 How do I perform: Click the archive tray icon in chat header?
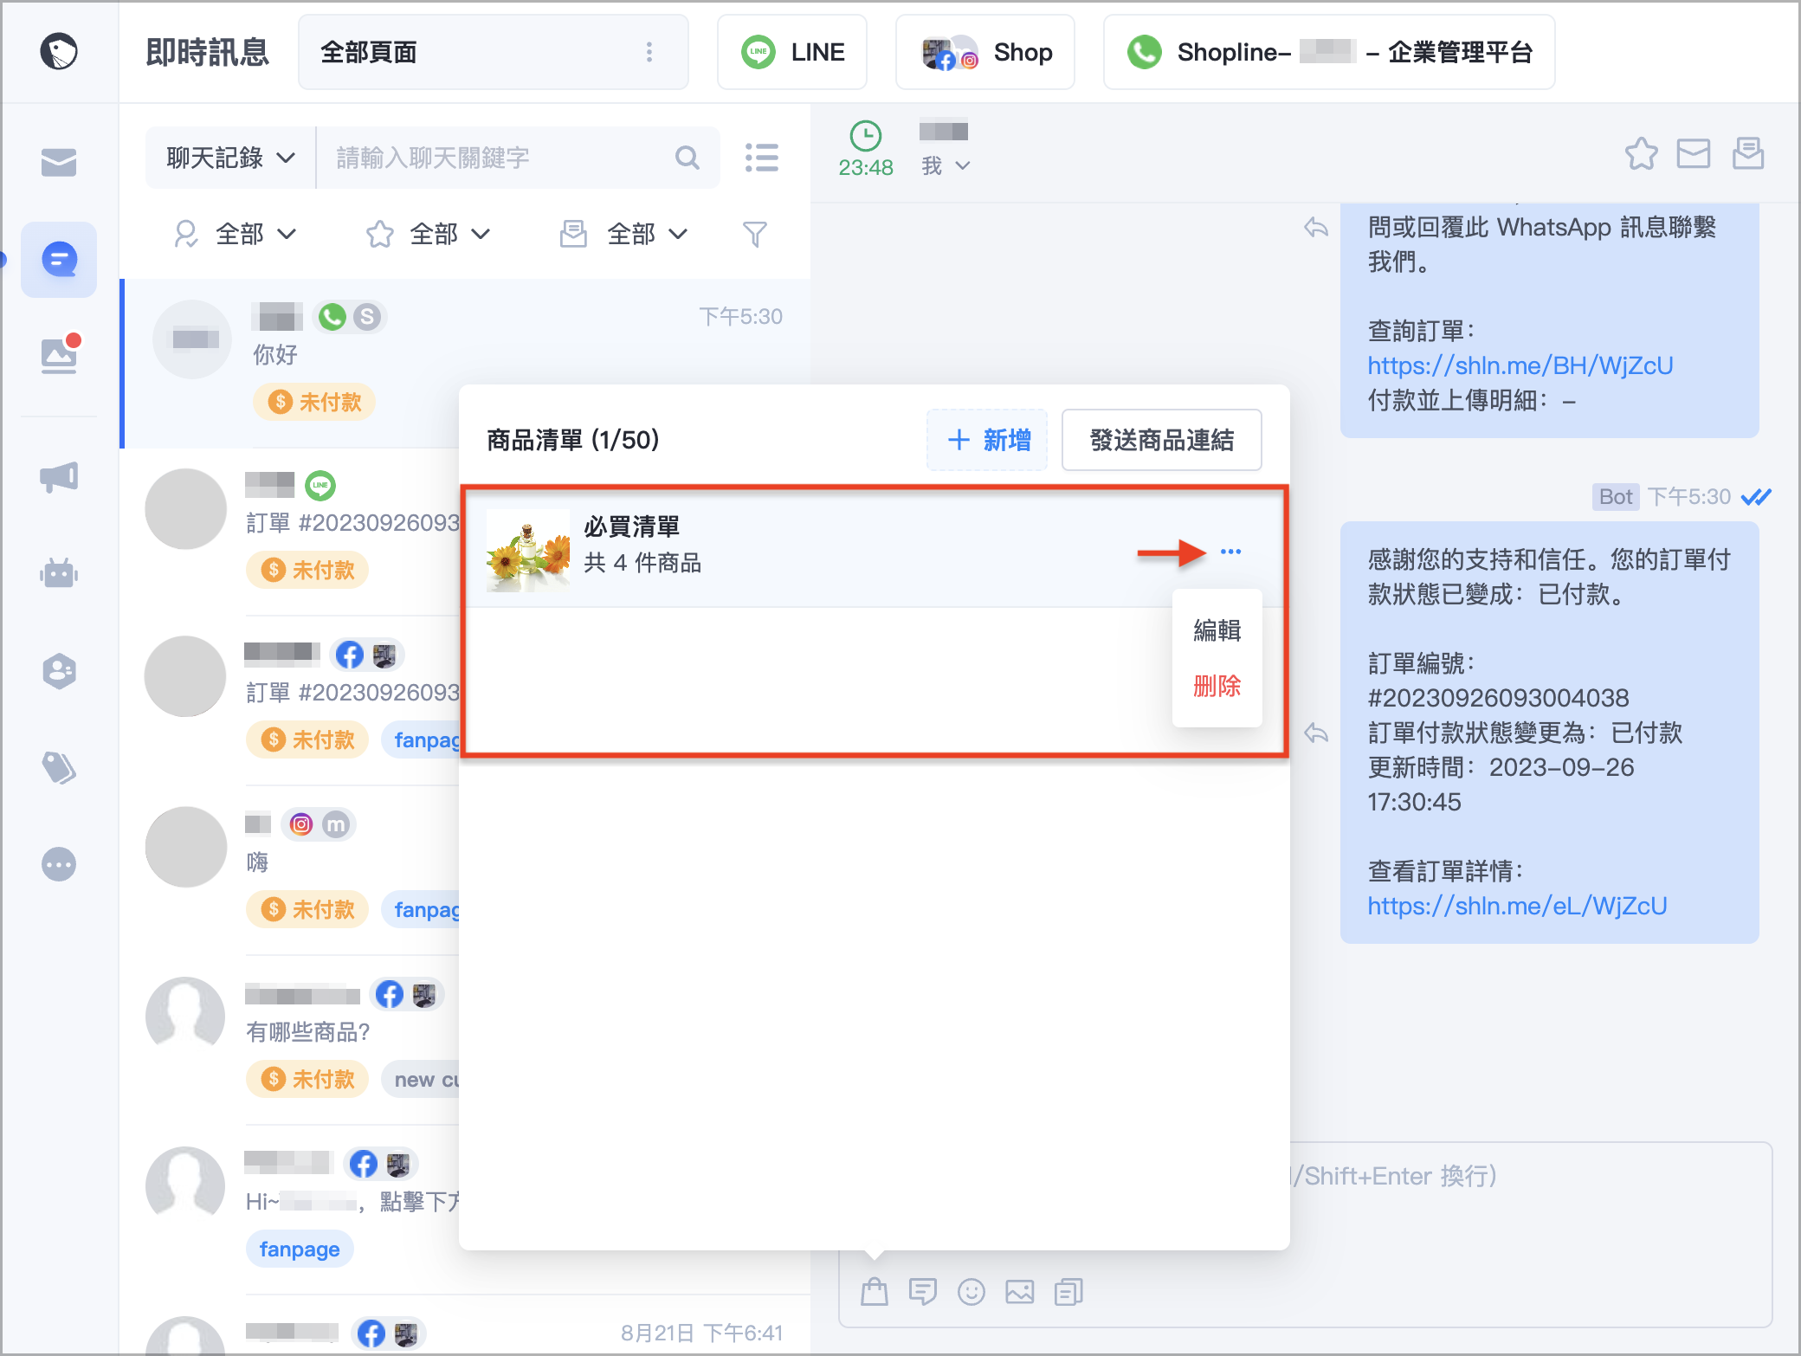pyautogui.click(x=1748, y=154)
